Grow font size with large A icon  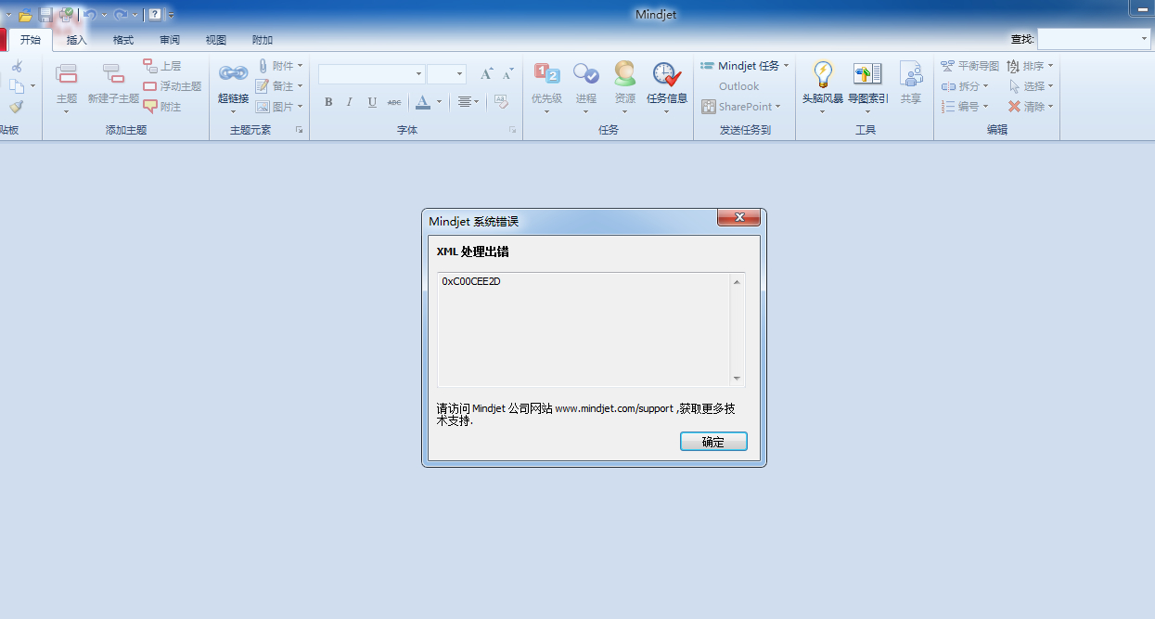click(x=486, y=74)
